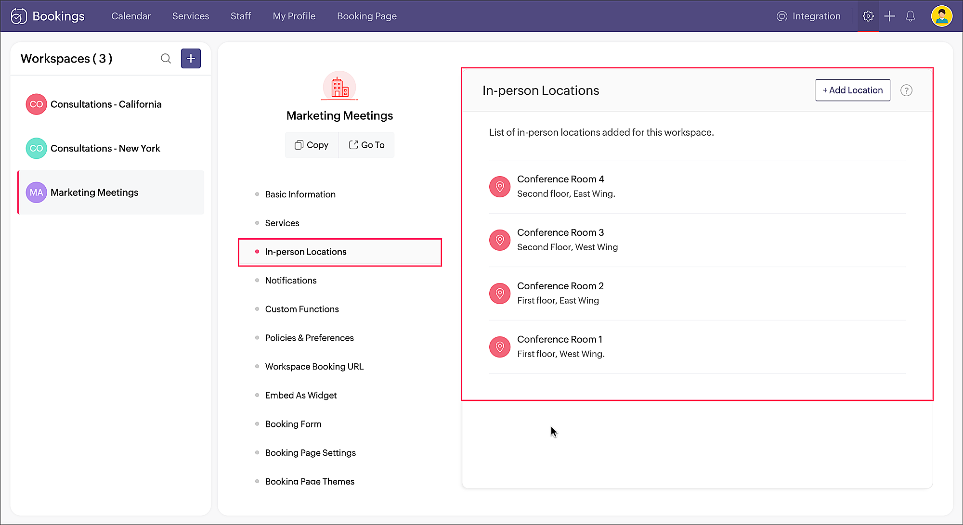The height and width of the screenshot is (525, 963).
Task: Search workspaces with magnifier icon
Action: pos(166,59)
